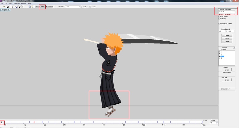The image size is (239, 128).
Task: Select the arrow pointer tool
Action: (x=12, y=7)
